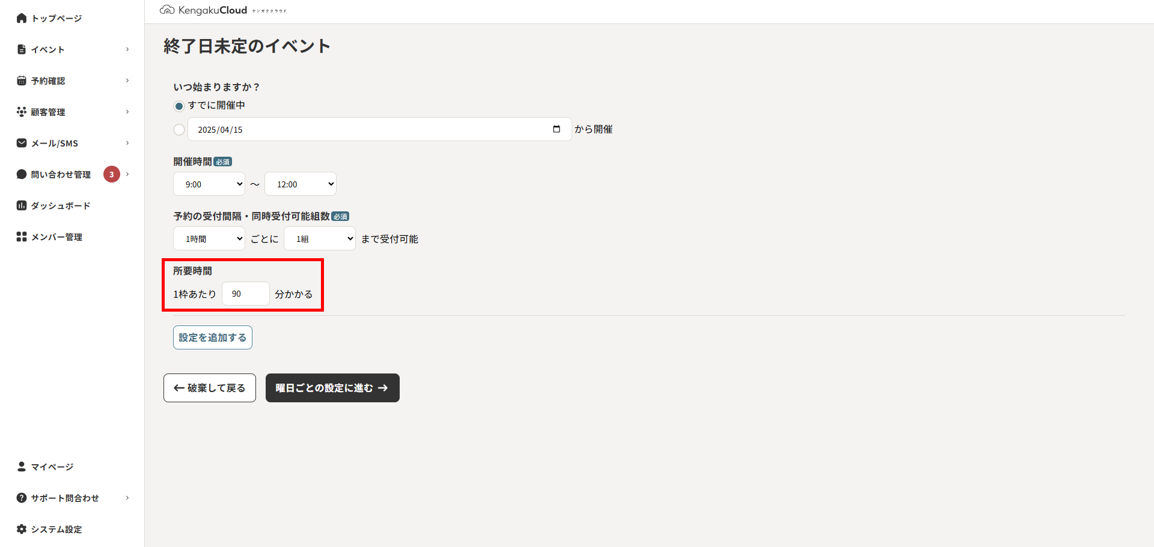Click the document icon beside イベント
1154x547 pixels.
click(x=22, y=49)
